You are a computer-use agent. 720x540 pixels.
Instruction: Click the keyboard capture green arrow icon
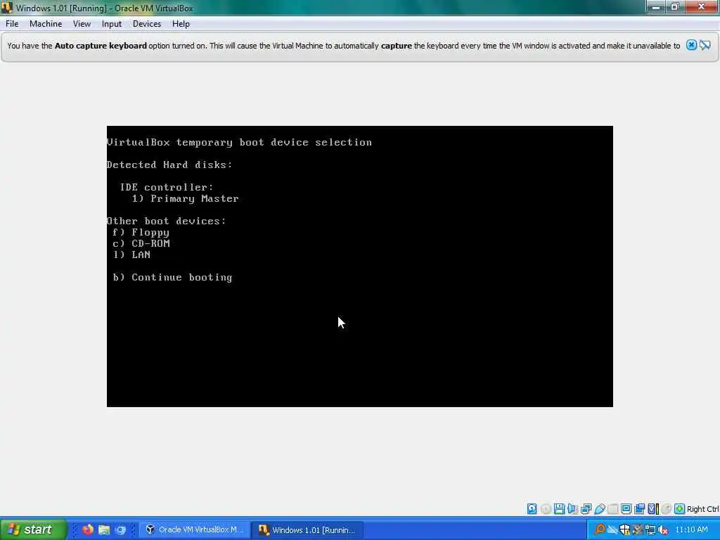coord(680,509)
